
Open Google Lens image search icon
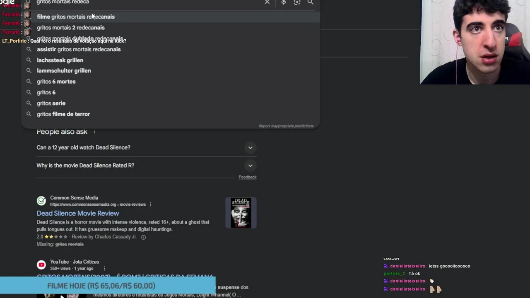(x=297, y=2)
